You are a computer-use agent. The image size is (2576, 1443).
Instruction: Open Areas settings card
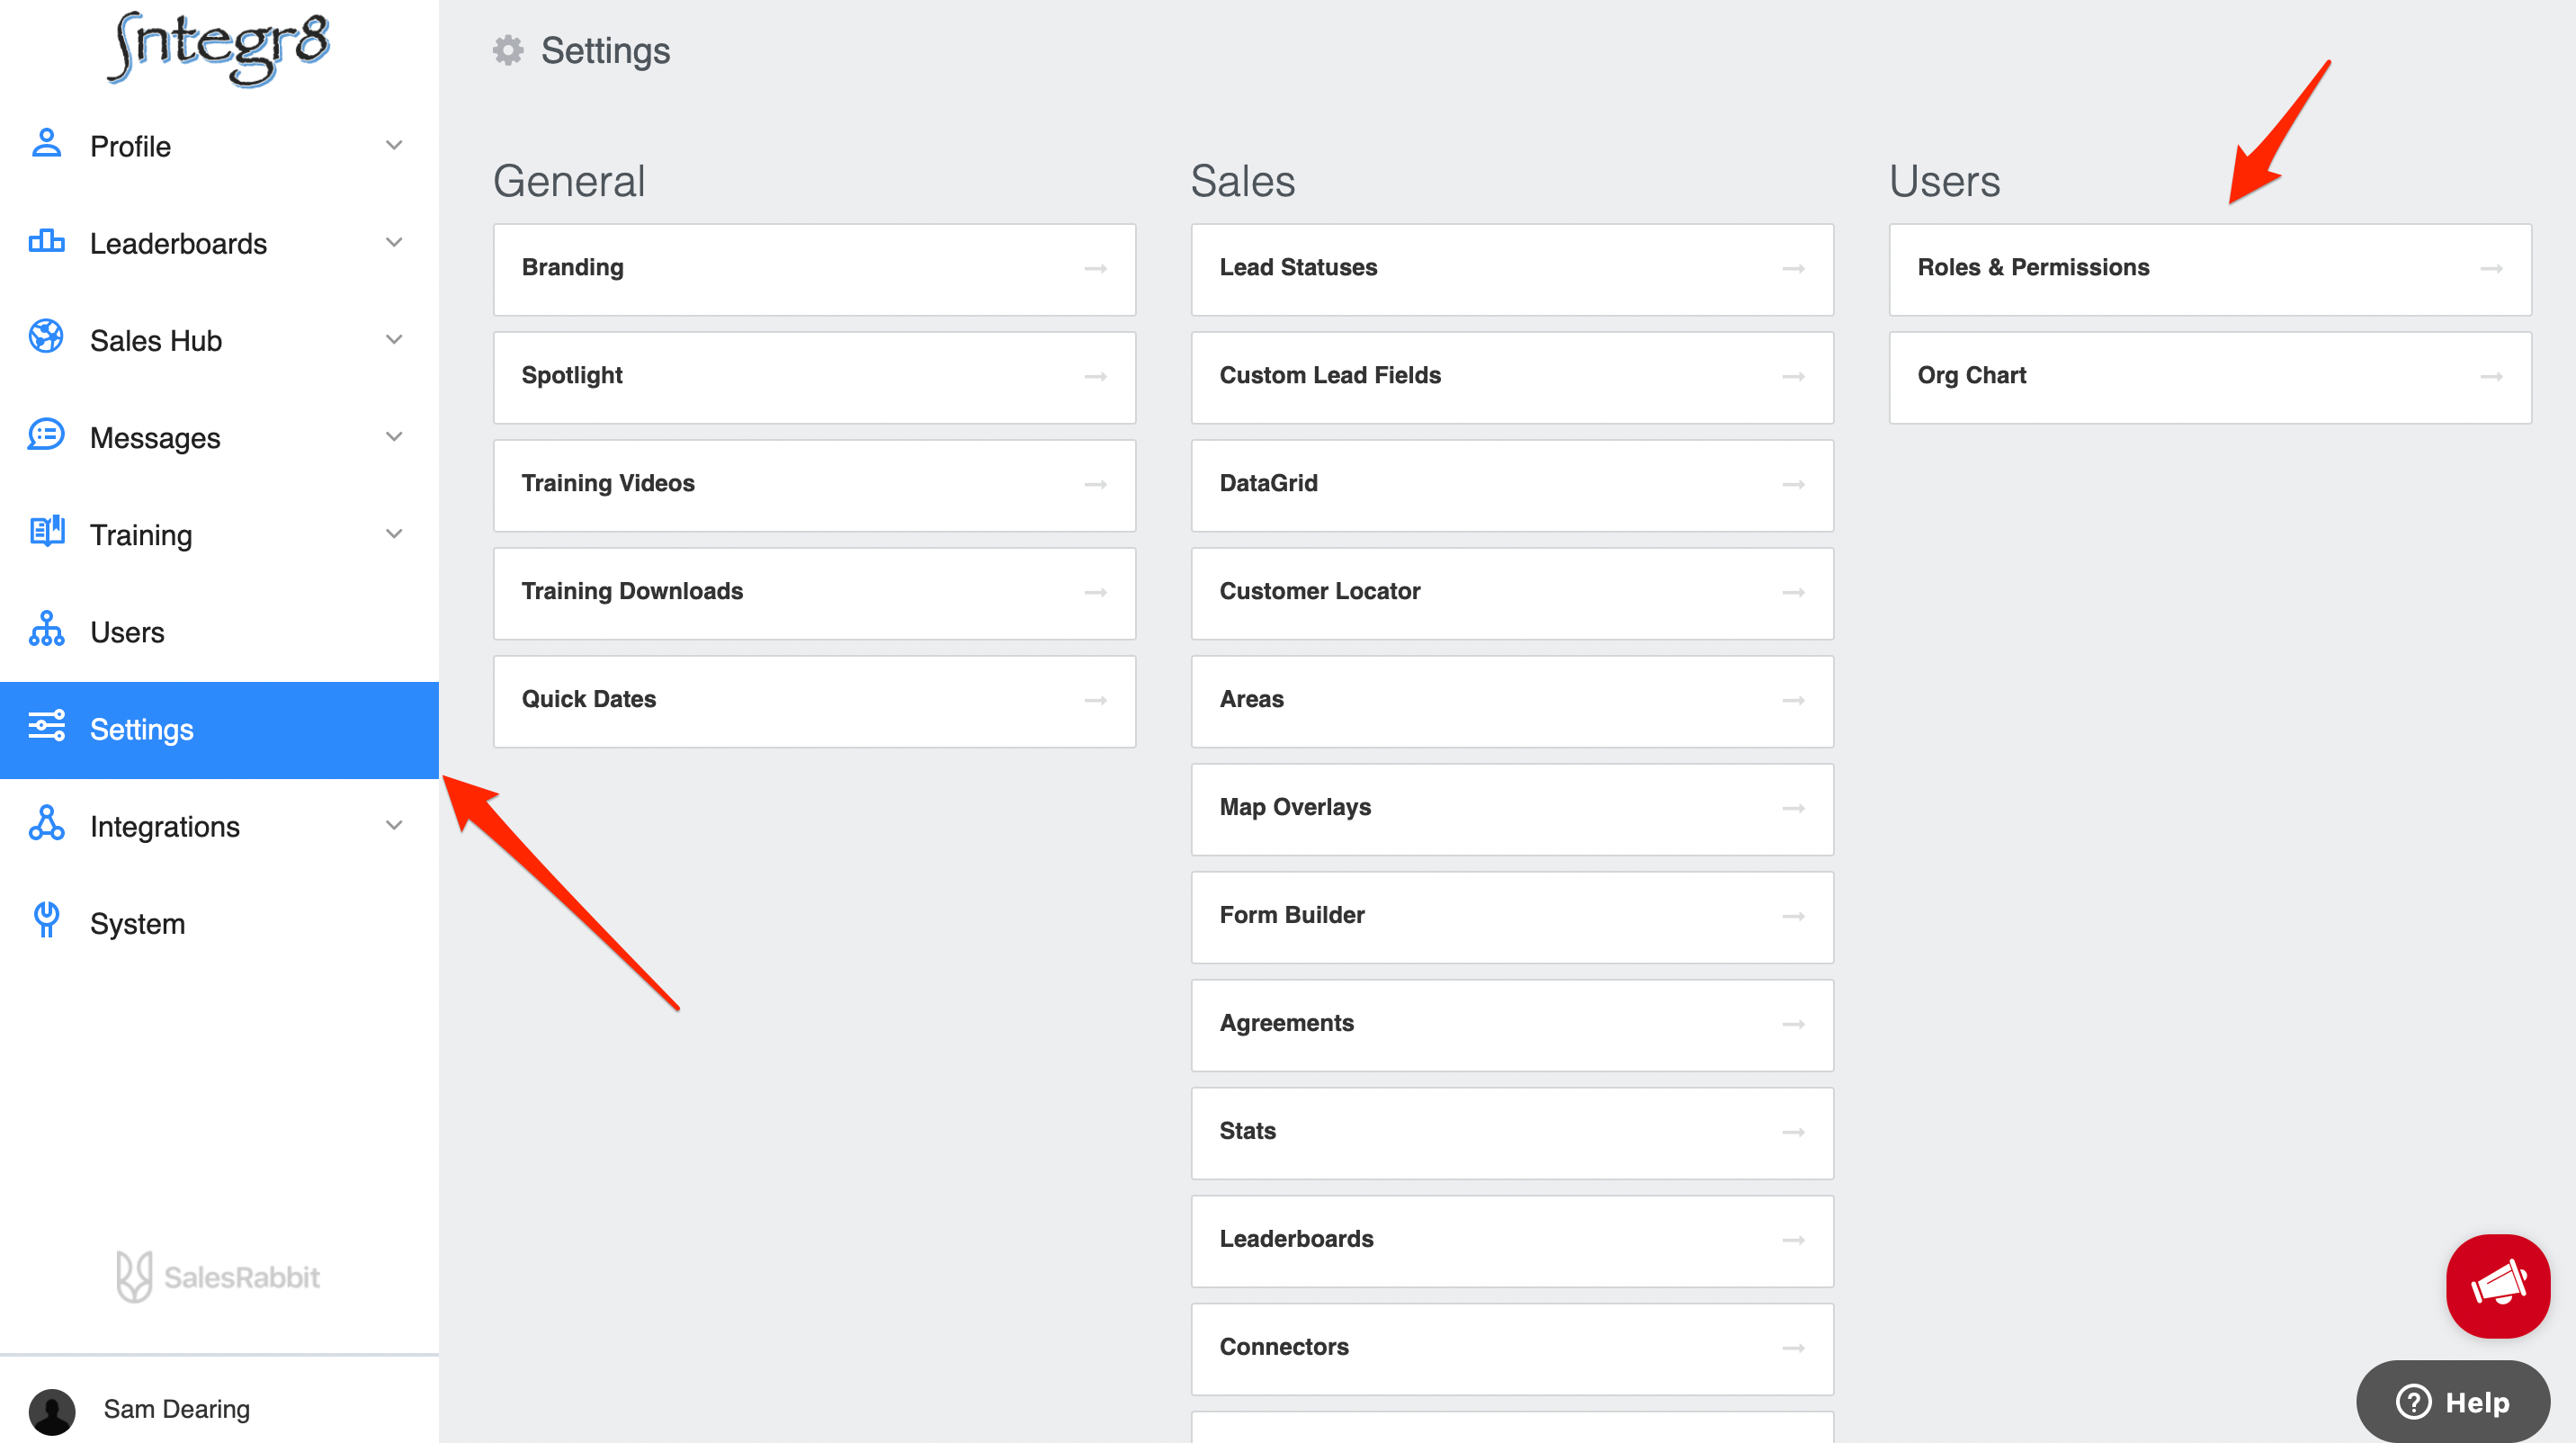point(1512,701)
